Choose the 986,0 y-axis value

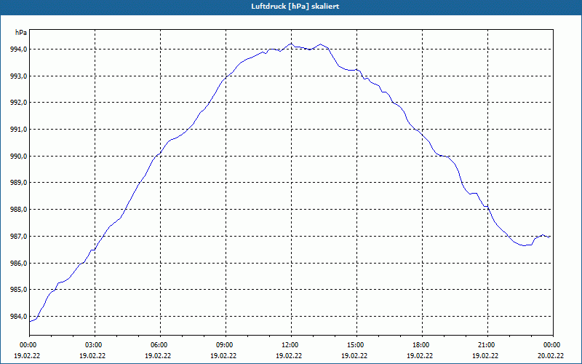coord(20,263)
